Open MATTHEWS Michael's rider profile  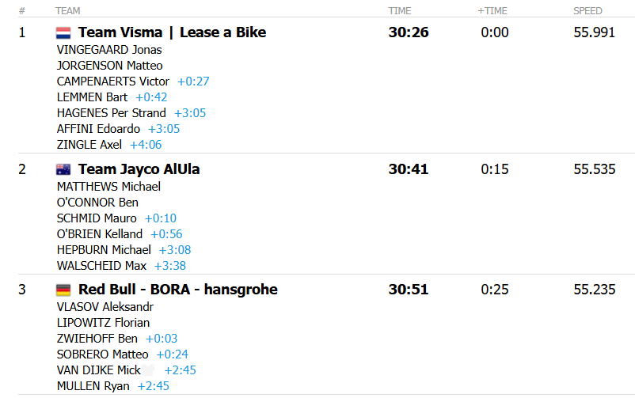(x=108, y=187)
